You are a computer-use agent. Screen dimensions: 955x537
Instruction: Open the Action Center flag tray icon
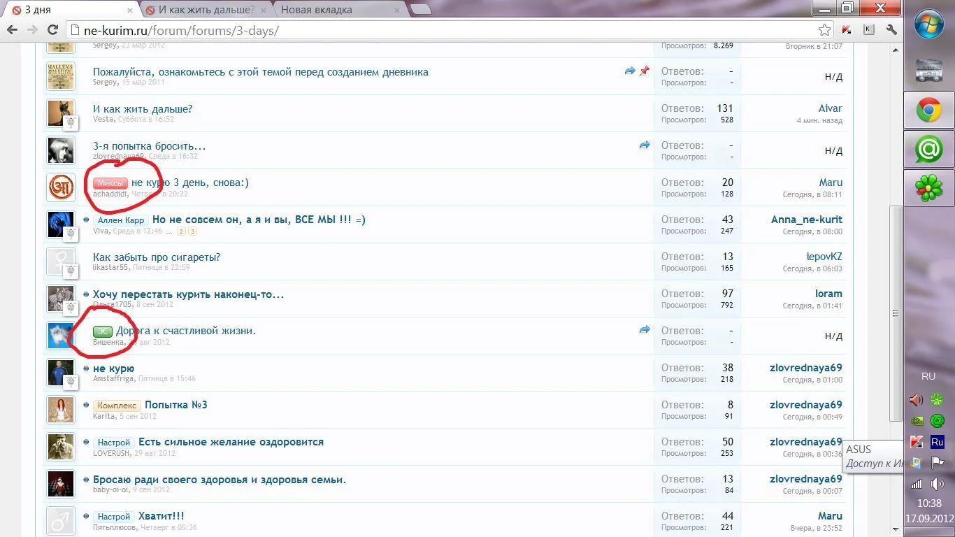[938, 463]
